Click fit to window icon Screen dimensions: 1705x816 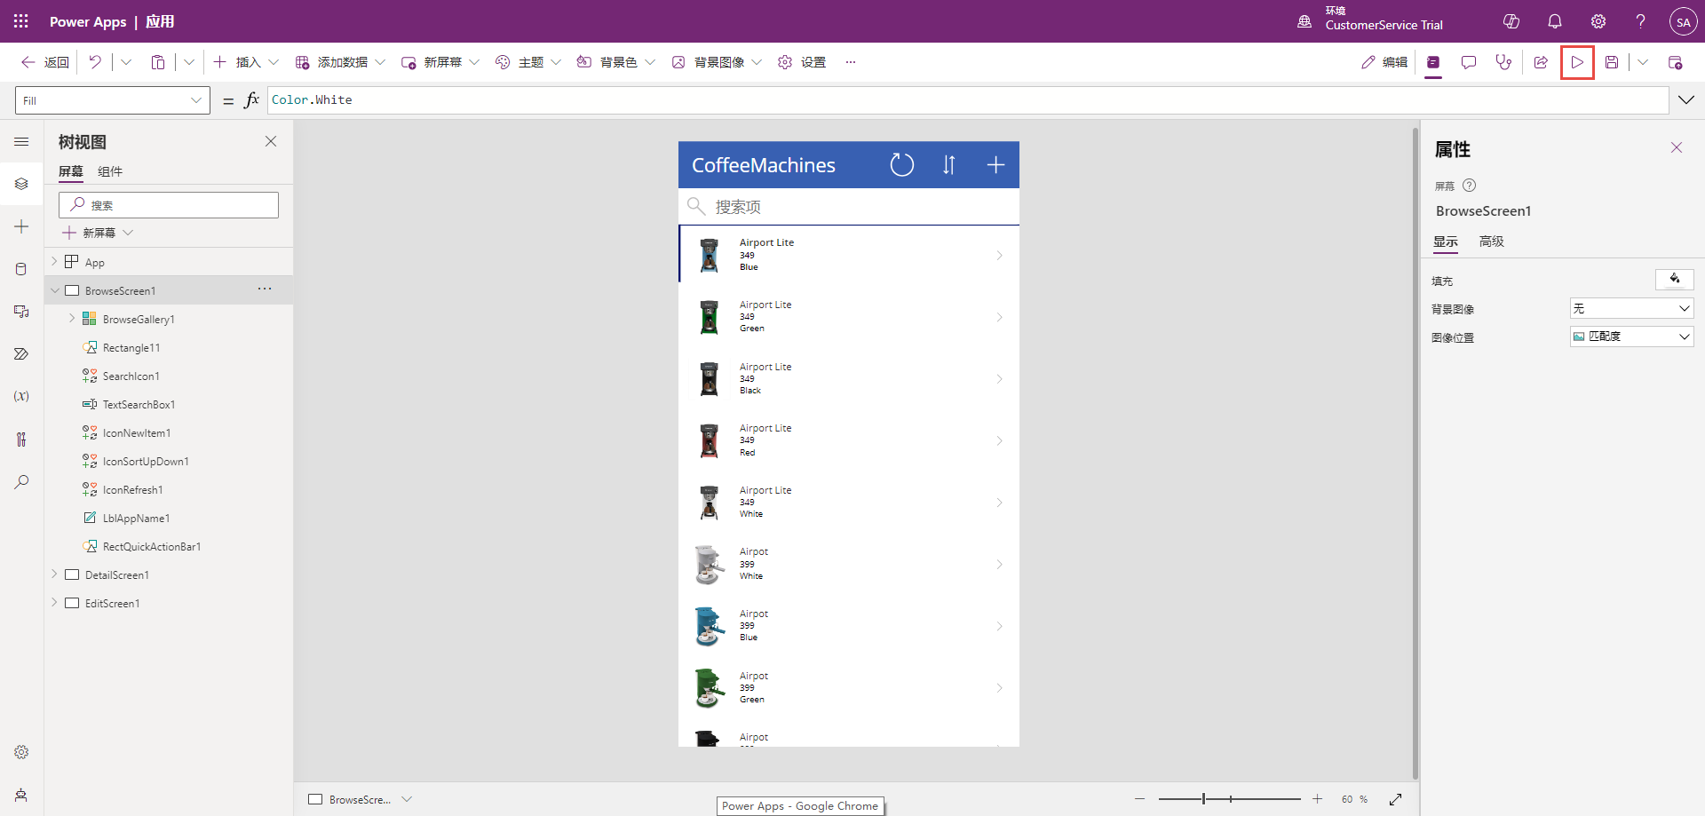coord(1396,799)
